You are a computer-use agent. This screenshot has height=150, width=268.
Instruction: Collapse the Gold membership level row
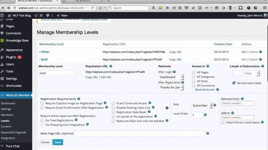coord(44,59)
